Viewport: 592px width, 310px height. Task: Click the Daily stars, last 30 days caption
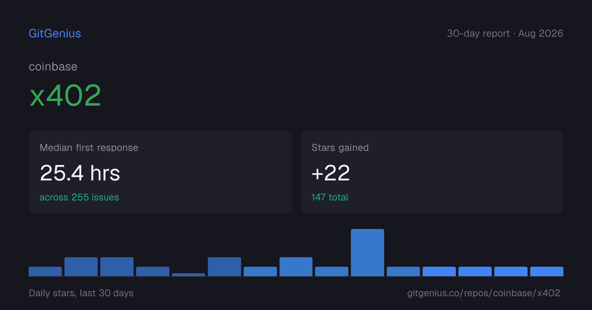pyautogui.click(x=81, y=293)
